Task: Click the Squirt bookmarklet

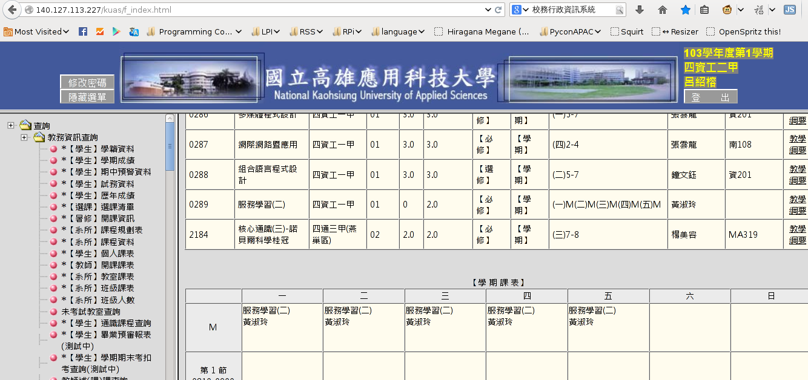Action: coord(628,31)
